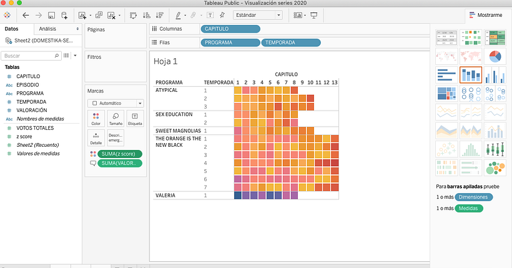
Task: Expand new worksheet dropdown arrow
Action: [x=91, y=16]
